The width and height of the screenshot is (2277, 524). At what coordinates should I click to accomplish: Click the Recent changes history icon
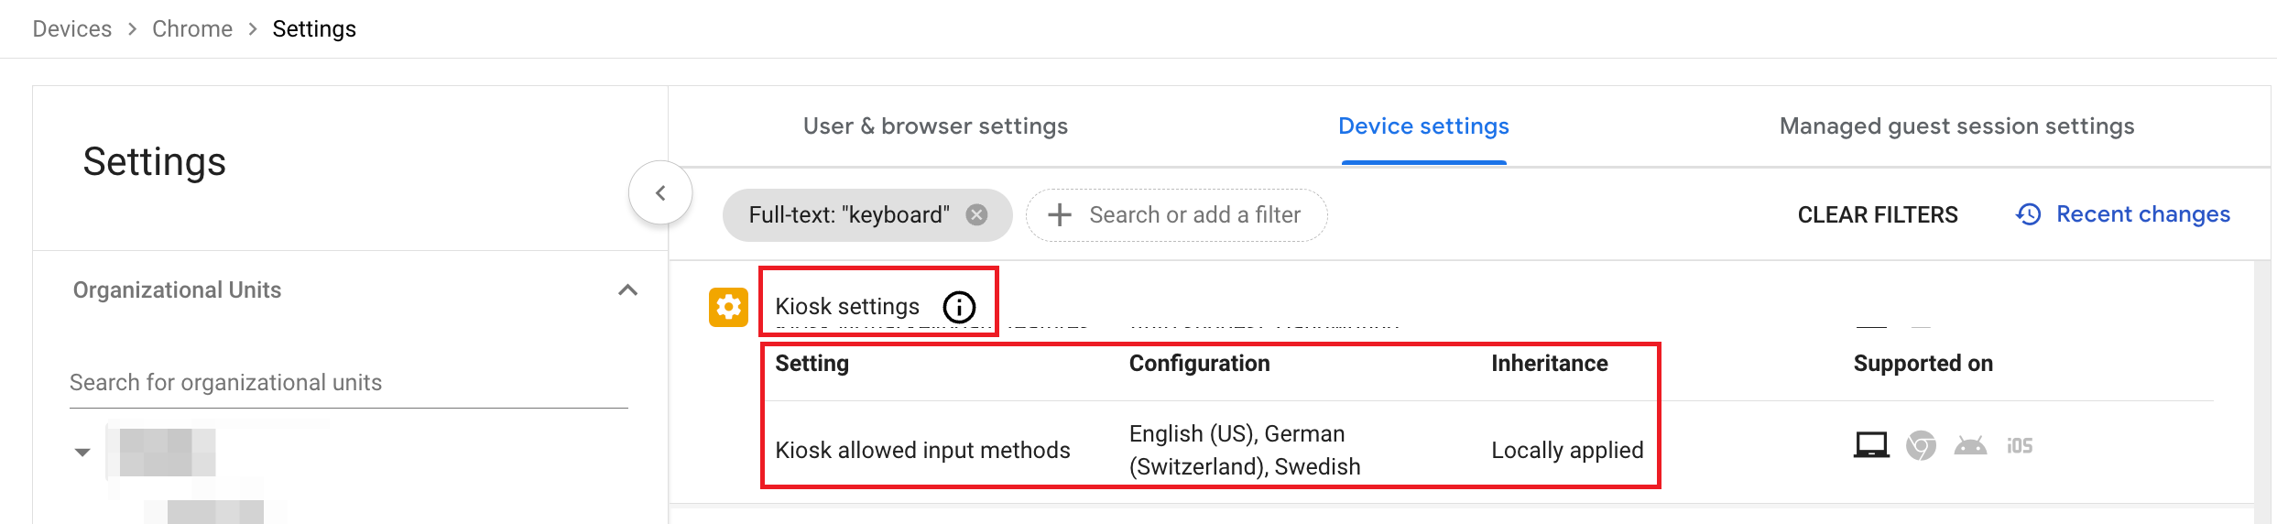(2029, 214)
